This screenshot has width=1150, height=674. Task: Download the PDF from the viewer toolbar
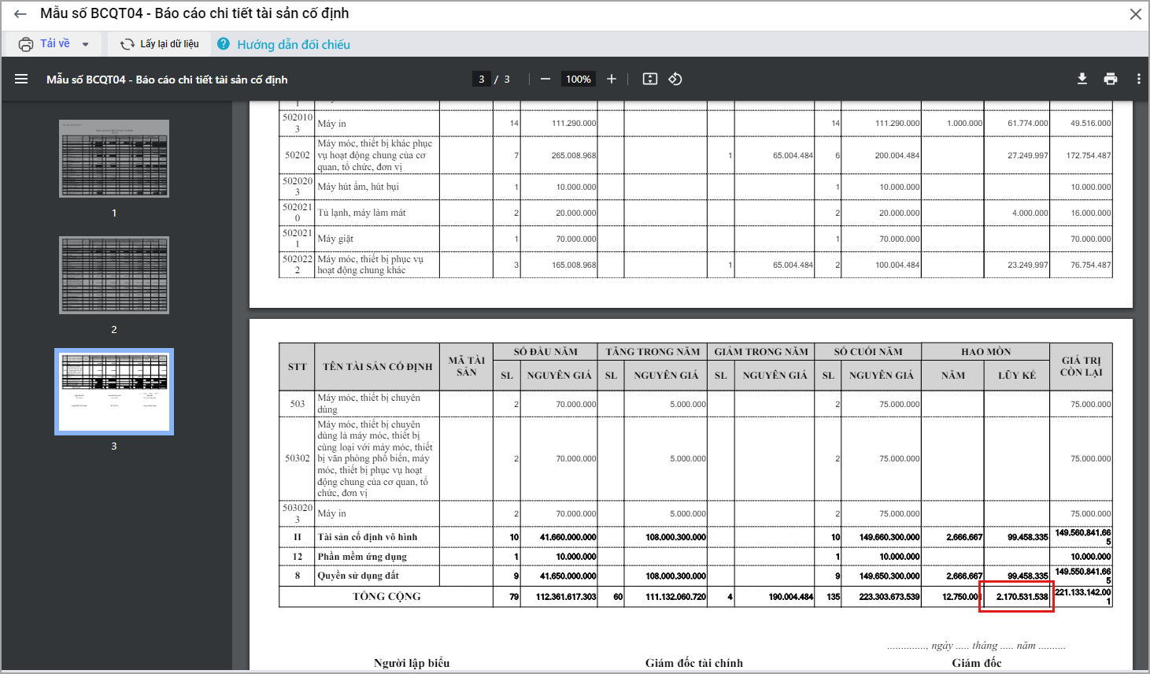pos(1082,79)
